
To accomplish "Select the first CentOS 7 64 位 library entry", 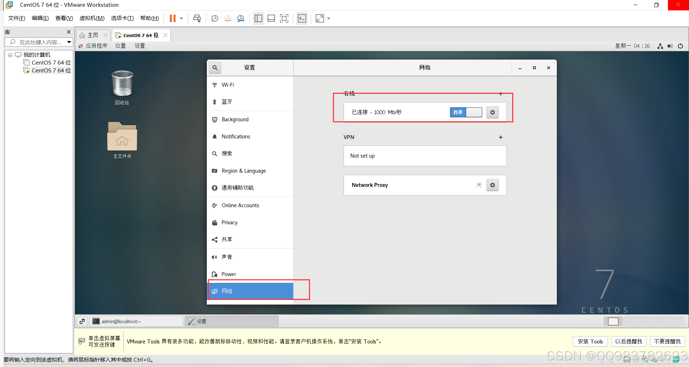I will click(x=48, y=62).
